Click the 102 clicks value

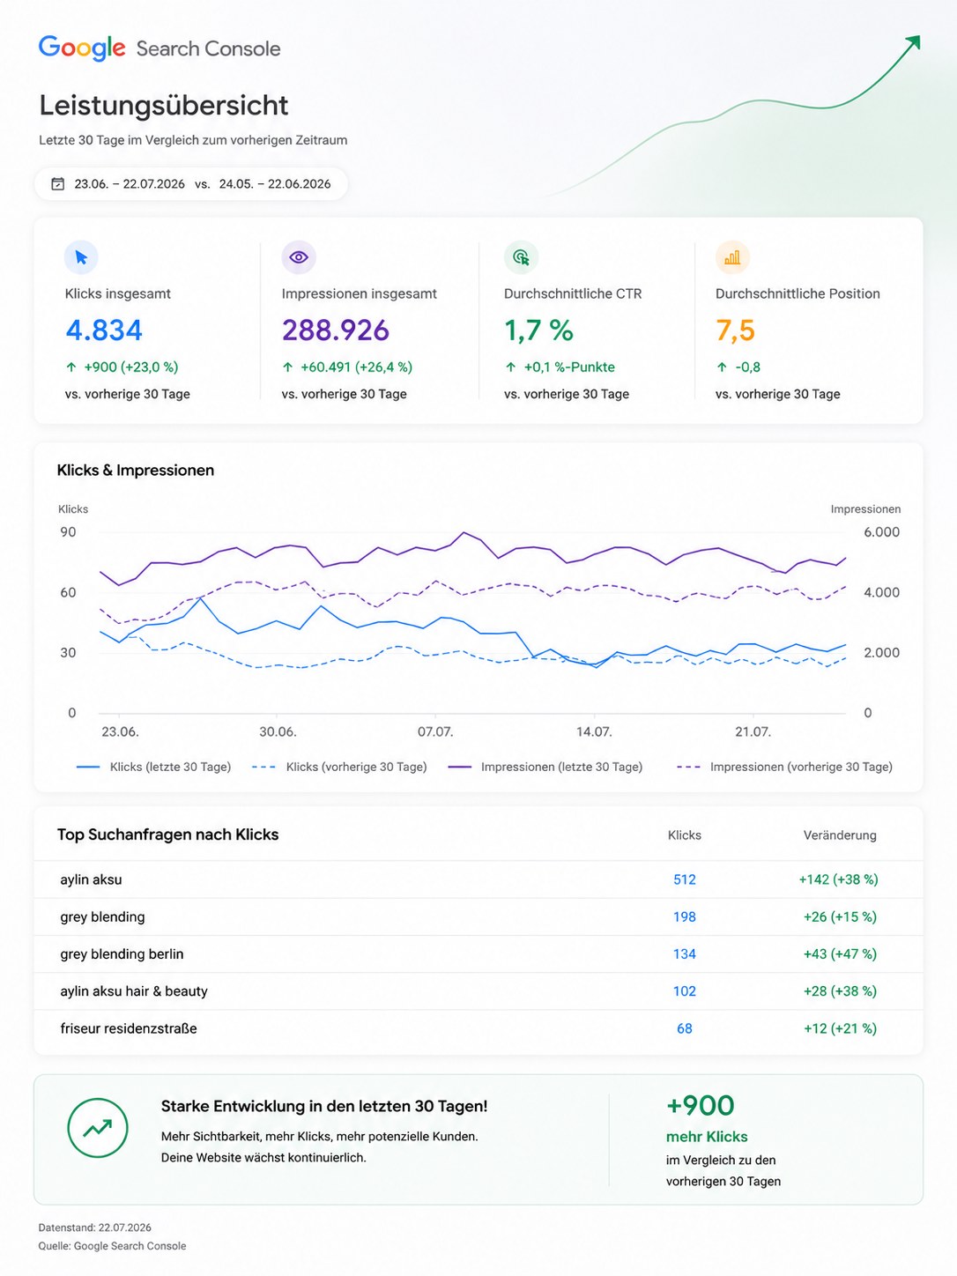tap(685, 991)
